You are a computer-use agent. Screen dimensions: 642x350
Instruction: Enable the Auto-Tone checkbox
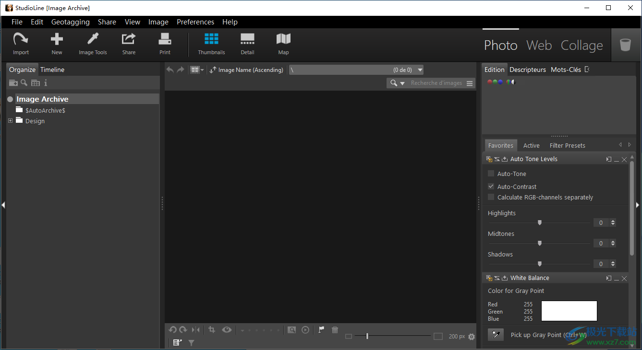pyautogui.click(x=490, y=173)
